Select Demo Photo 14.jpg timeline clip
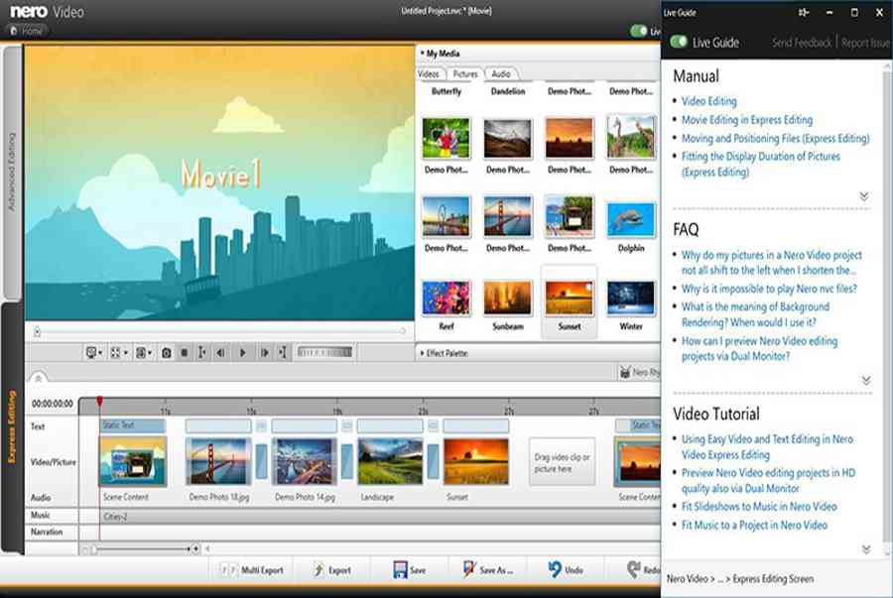Image resolution: width=893 pixels, height=598 pixels. coord(305,461)
